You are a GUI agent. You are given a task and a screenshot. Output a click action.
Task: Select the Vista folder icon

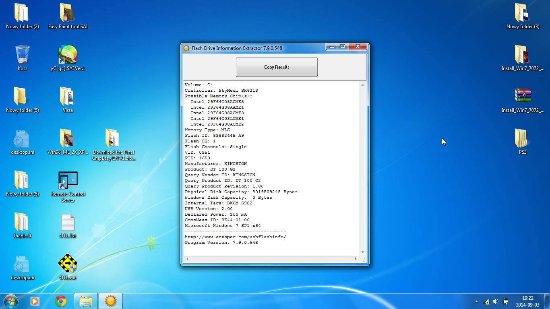click(68, 100)
